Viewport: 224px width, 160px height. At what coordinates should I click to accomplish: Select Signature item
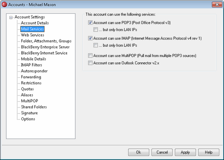point(29,113)
